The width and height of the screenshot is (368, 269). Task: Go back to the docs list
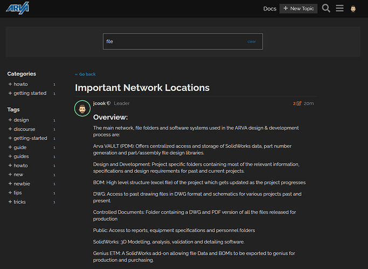[x=85, y=74]
